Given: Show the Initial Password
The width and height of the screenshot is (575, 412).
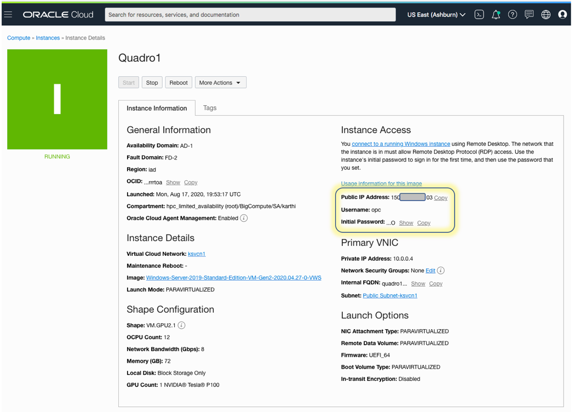Looking at the screenshot, I should (406, 222).
